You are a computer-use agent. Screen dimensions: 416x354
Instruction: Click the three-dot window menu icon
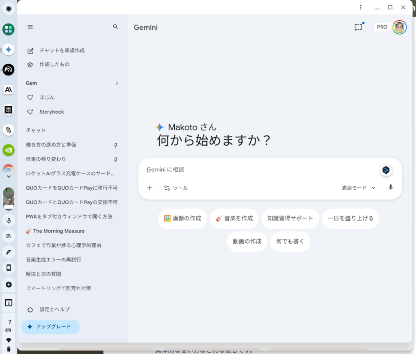point(361,7)
